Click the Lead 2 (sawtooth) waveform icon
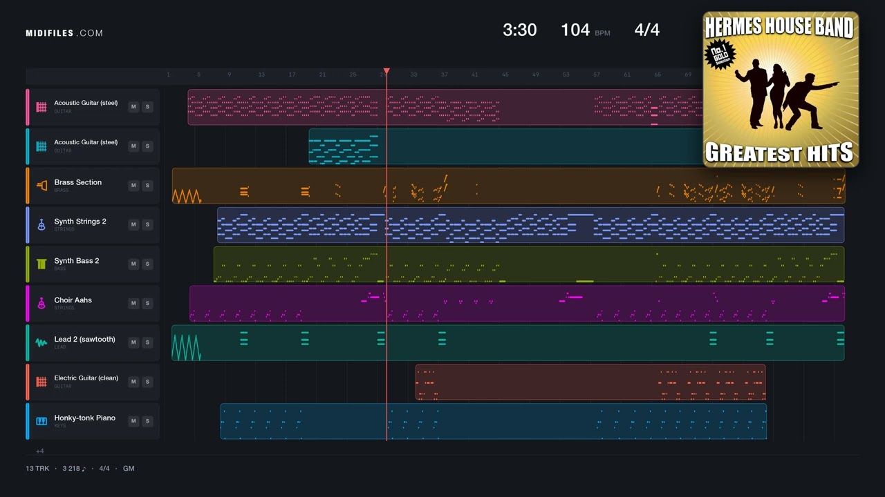This screenshot has width=885, height=497. pos(41,343)
